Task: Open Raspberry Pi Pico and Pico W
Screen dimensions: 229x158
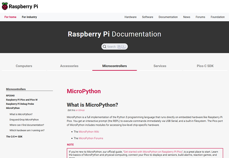Action: pos(22,100)
